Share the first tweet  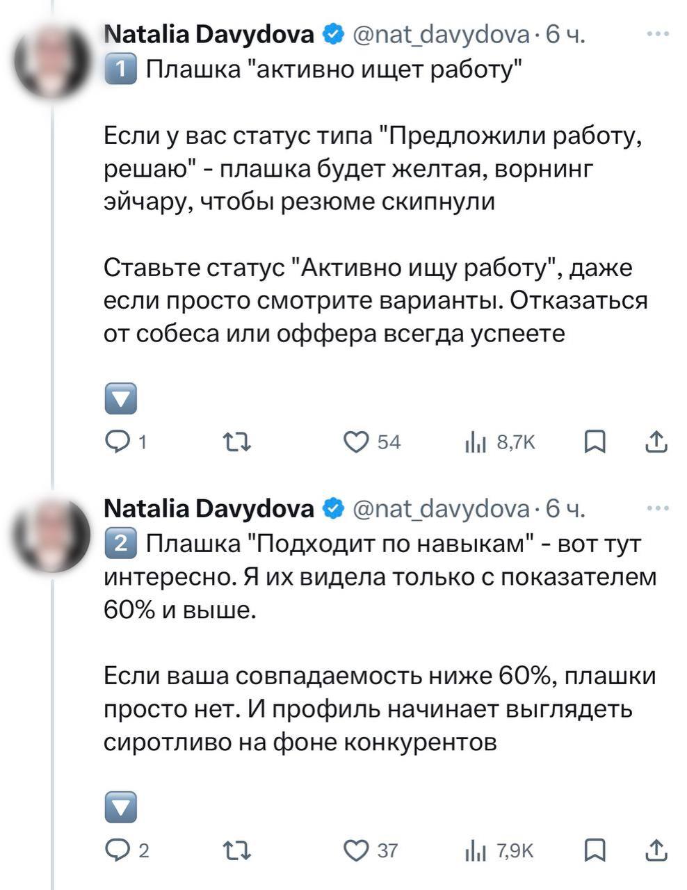click(x=656, y=441)
